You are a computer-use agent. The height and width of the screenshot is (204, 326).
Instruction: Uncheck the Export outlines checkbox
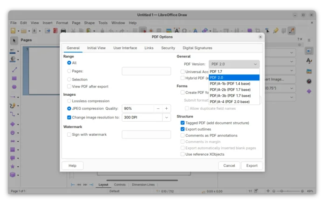(183, 129)
